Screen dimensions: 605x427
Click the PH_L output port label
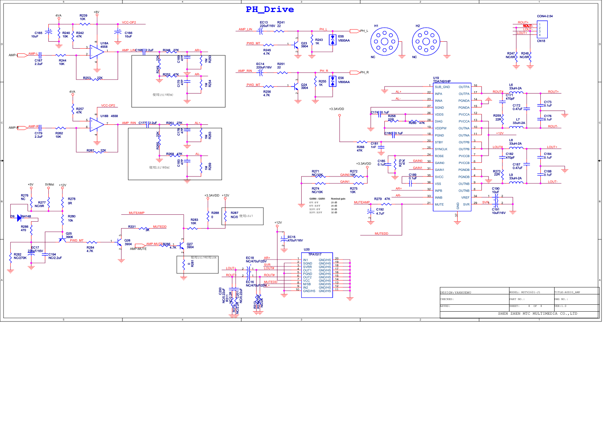pyautogui.click(x=364, y=31)
